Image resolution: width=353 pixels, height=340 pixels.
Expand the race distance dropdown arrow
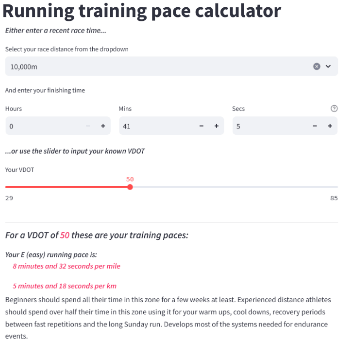click(328, 66)
